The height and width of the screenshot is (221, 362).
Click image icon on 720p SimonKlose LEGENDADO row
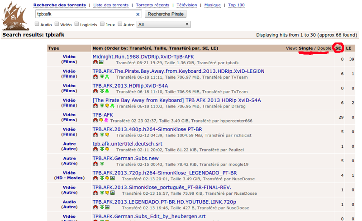(x=112, y=179)
